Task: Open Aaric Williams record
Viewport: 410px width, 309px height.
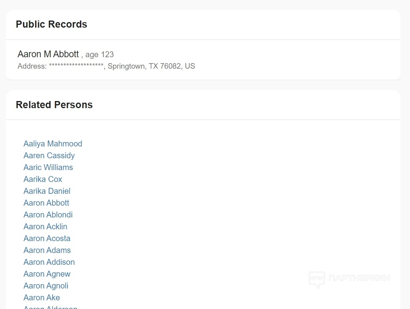Action: point(48,167)
